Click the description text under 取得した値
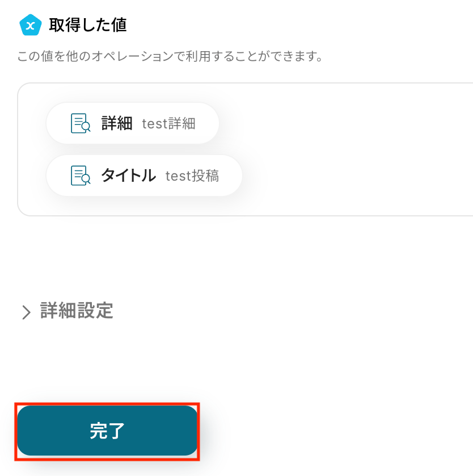Screen dimensions: 473x476 click(x=170, y=57)
